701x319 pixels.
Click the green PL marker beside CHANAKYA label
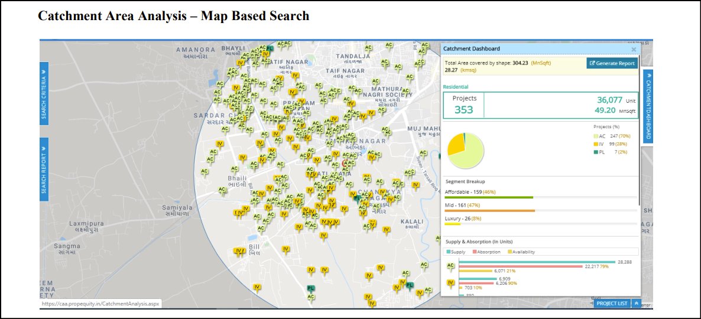[357, 198]
